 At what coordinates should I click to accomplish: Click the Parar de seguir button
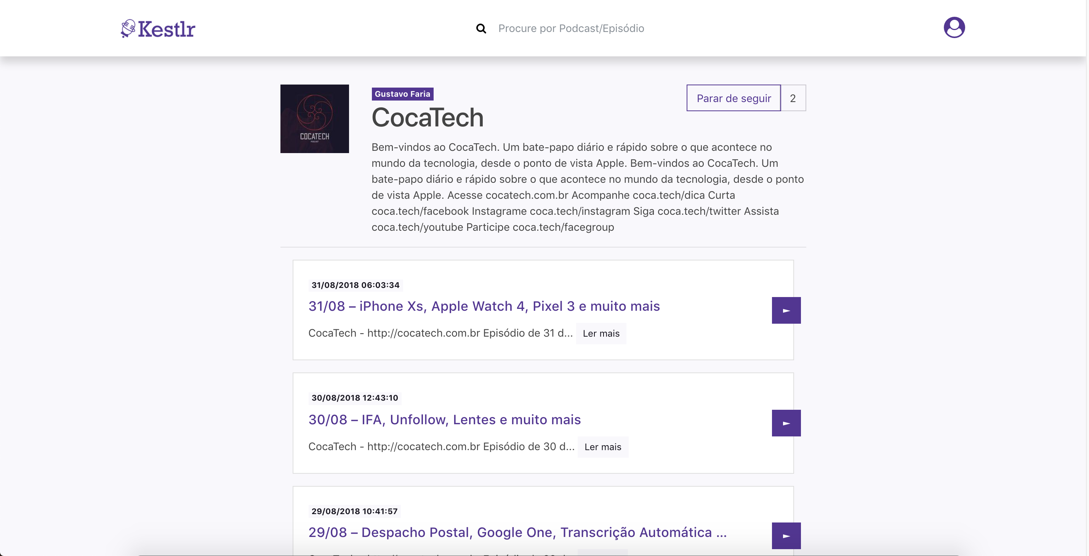(x=733, y=98)
